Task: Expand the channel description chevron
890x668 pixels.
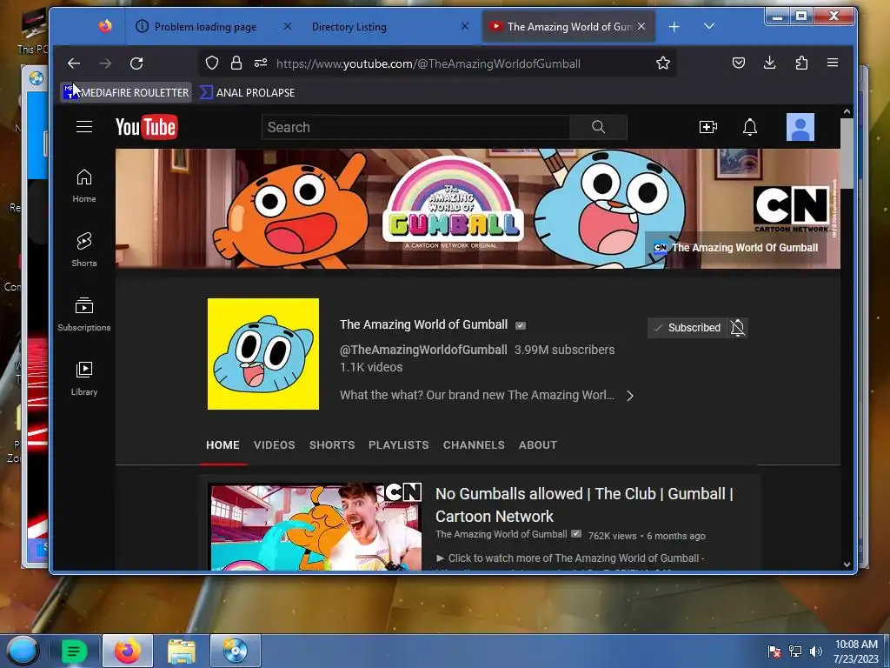Action: [x=629, y=396]
